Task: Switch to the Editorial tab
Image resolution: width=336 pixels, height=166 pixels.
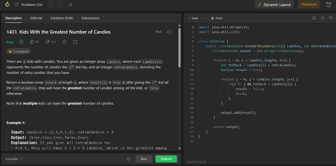Action: [x=36, y=18]
